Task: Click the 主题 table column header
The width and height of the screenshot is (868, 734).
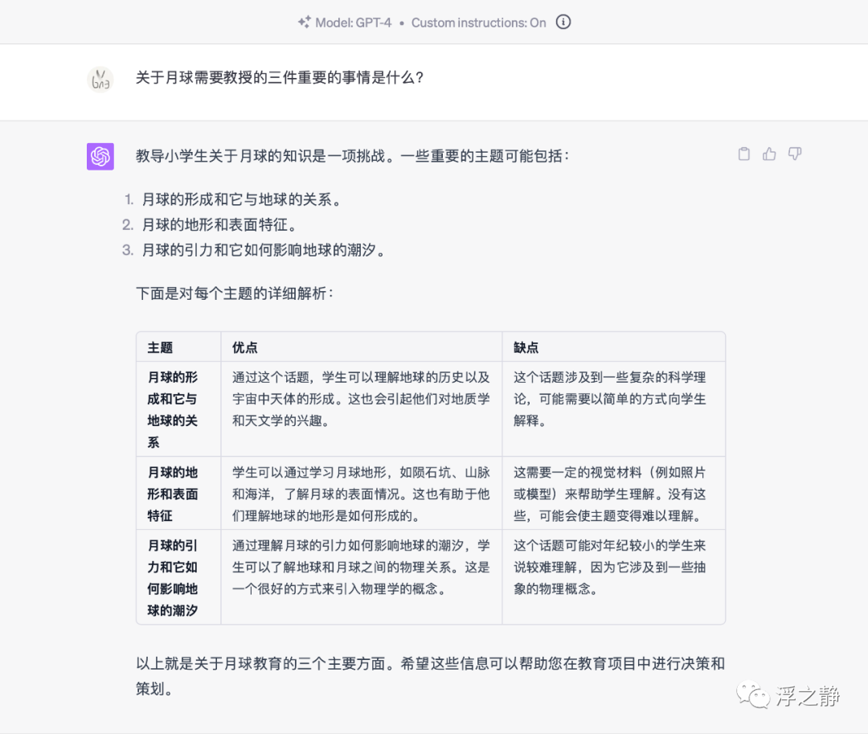Action: click(x=160, y=347)
